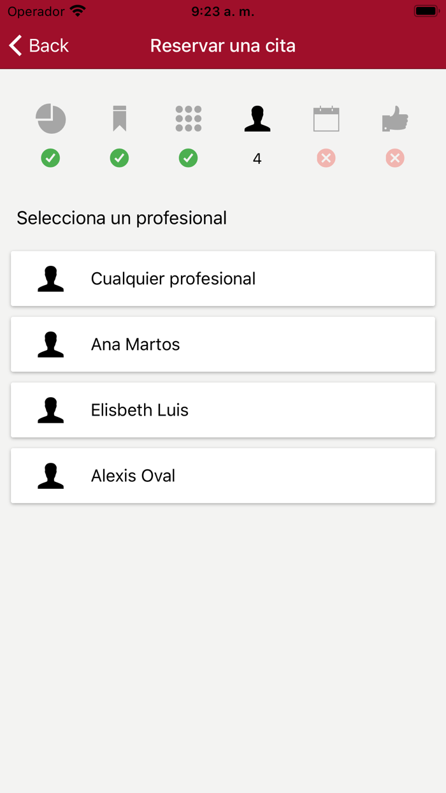This screenshot has height=793, width=446.
Task: Click the red X under the calendar step
Action: (326, 158)
